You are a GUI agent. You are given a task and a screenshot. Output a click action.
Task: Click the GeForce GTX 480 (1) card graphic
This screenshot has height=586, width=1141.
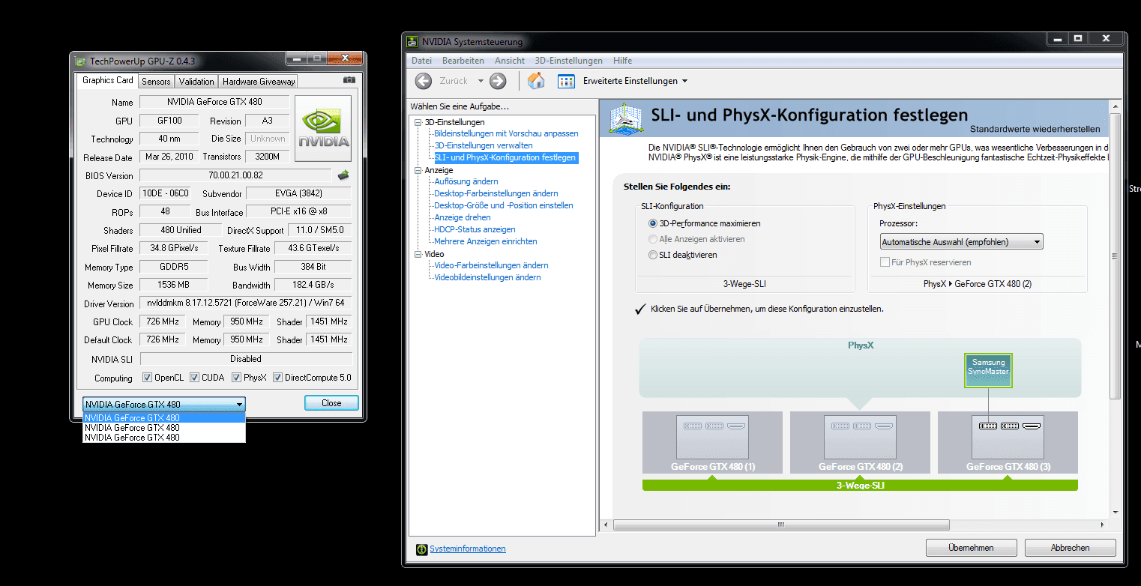[x=712, y=437]
